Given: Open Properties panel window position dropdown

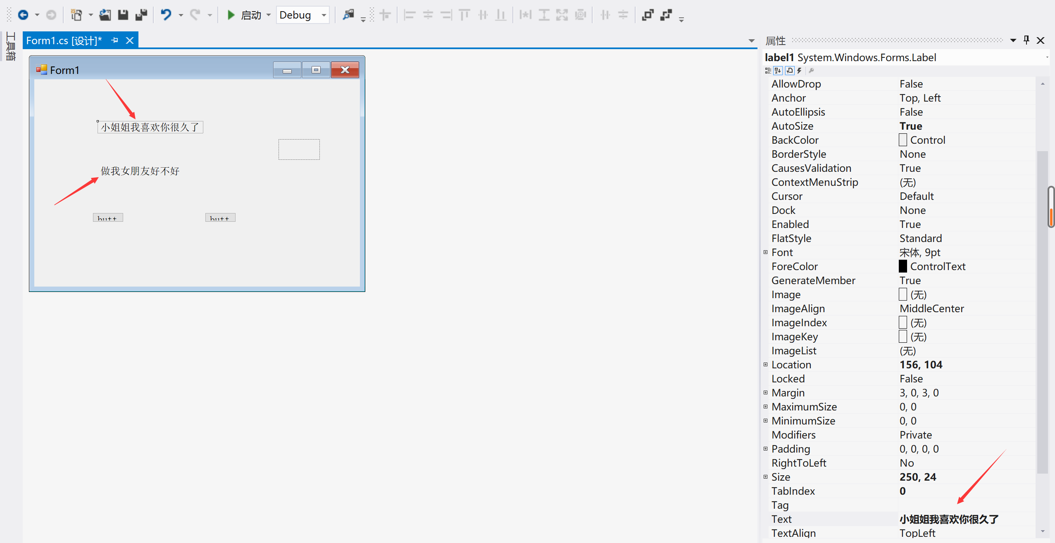Looking at the screenshot, I should tap(1013, 40).
